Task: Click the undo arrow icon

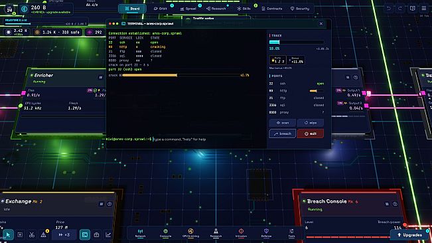Action: (389, 8)
